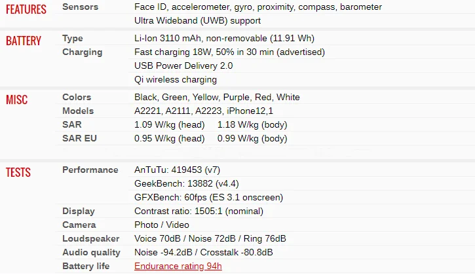Click the Qi wireless charging text
475x275 pixels.
(x=176, y=80)
